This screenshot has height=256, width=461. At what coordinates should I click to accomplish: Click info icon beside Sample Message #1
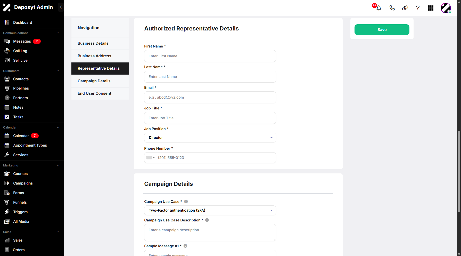point(185,246)
